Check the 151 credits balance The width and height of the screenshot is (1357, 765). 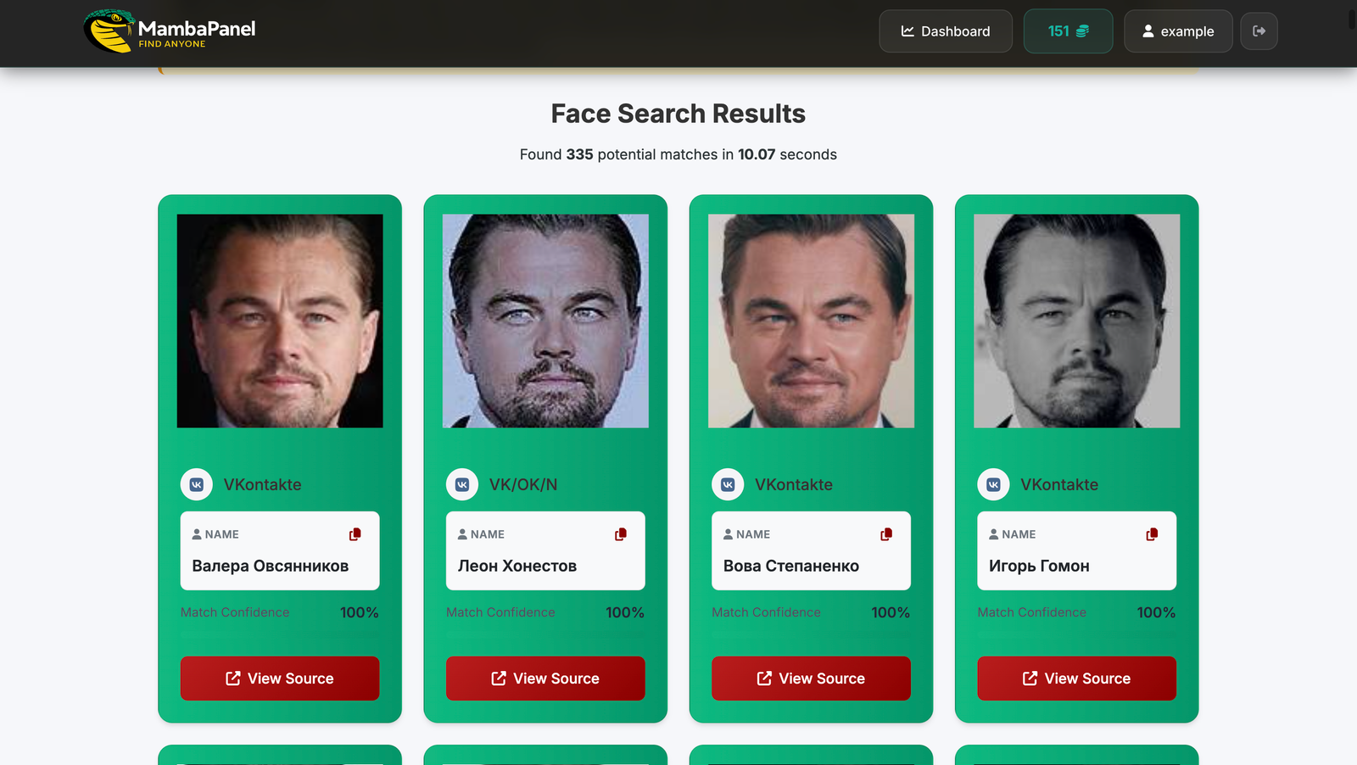[1067, 31]
